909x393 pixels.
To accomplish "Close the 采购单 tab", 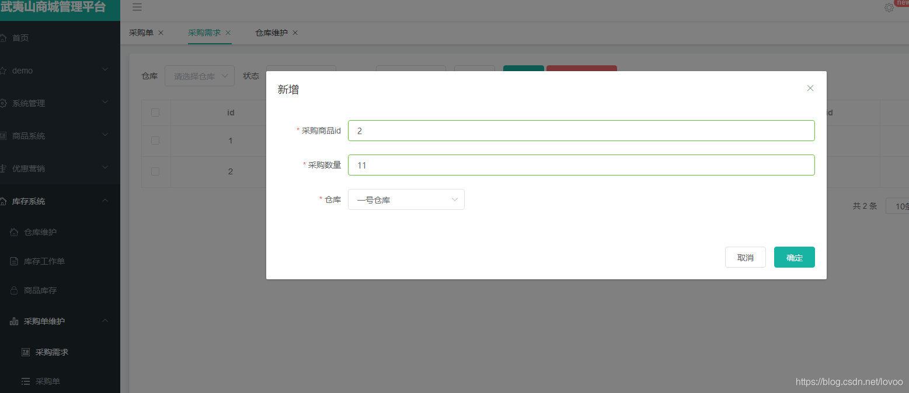I will pyautogui.click(x=161, y=33).
